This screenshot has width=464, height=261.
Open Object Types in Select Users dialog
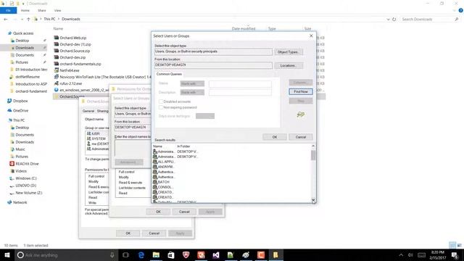pyautogui.click(x=289, y=52)
